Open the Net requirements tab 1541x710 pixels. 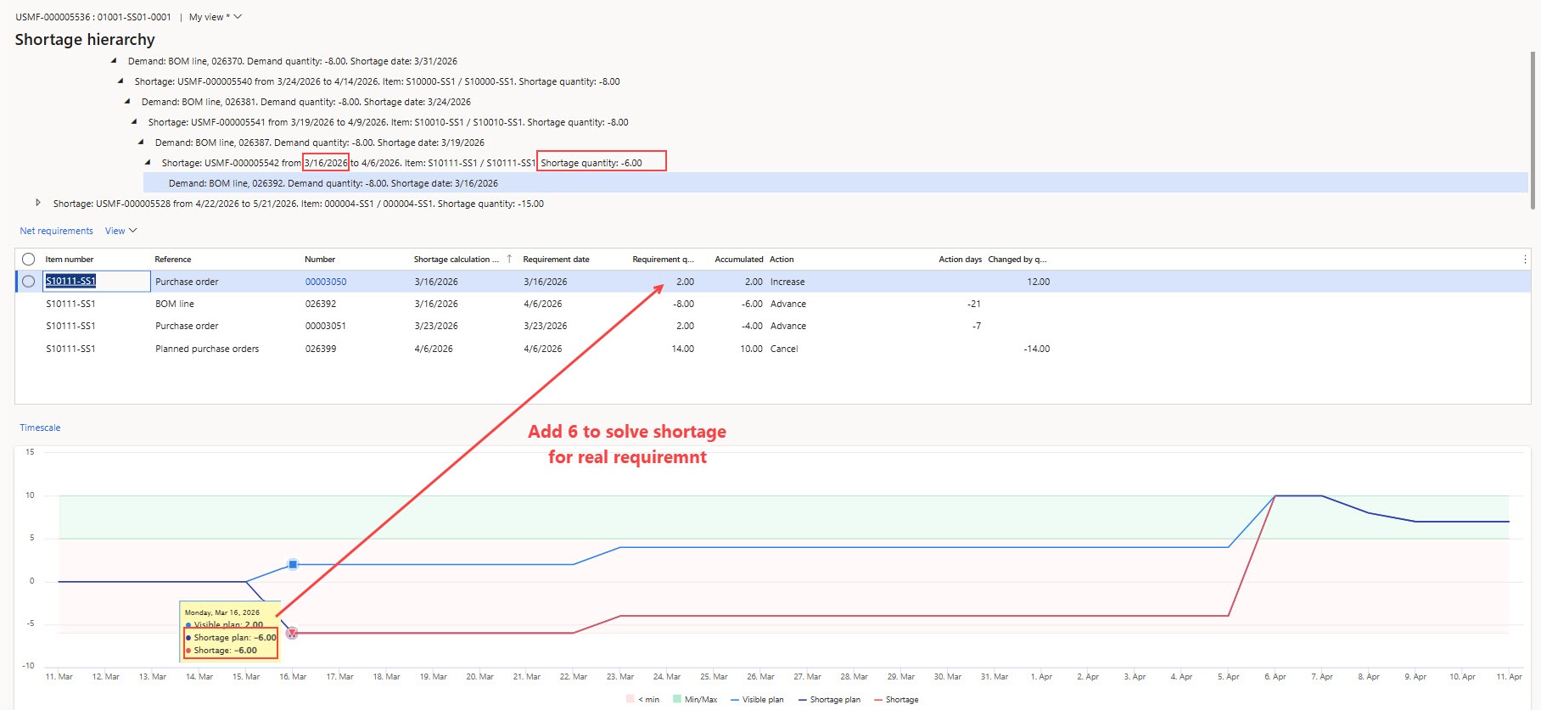coord(56,231)
